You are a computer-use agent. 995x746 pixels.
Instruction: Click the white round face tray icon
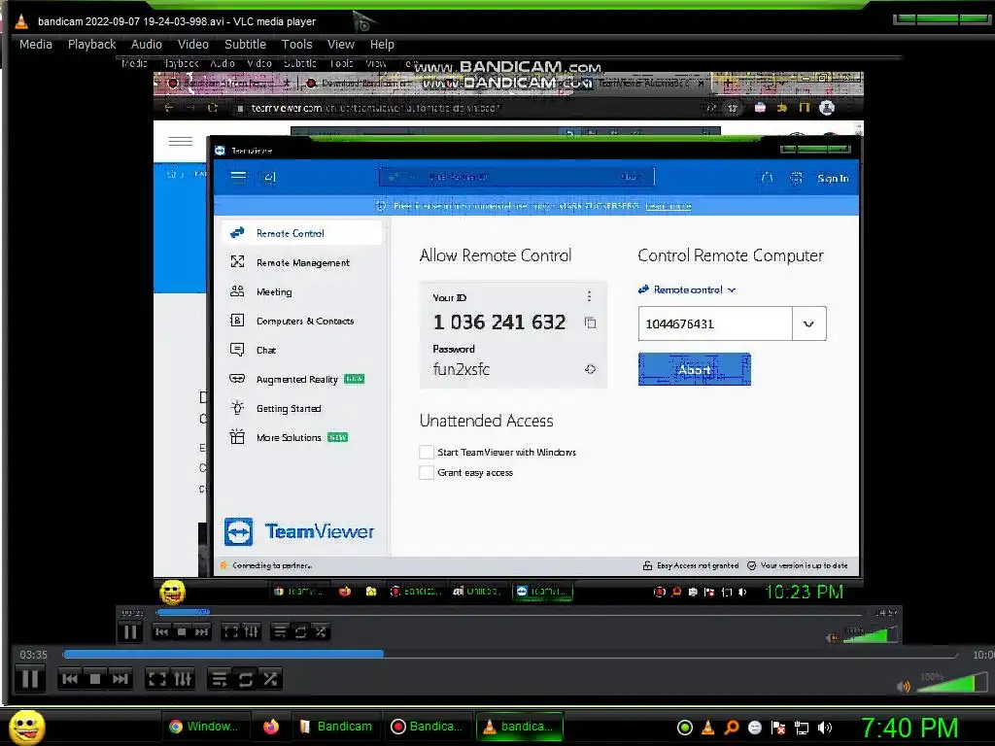(754, 728)
